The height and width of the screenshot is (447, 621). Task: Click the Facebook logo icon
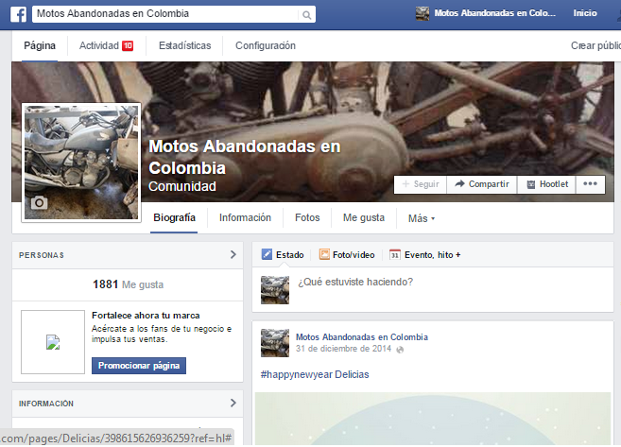click(18, 14)
